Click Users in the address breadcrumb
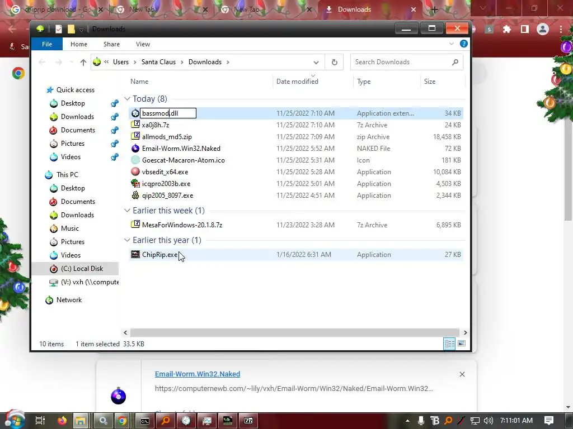 click(x=121, y=62)
